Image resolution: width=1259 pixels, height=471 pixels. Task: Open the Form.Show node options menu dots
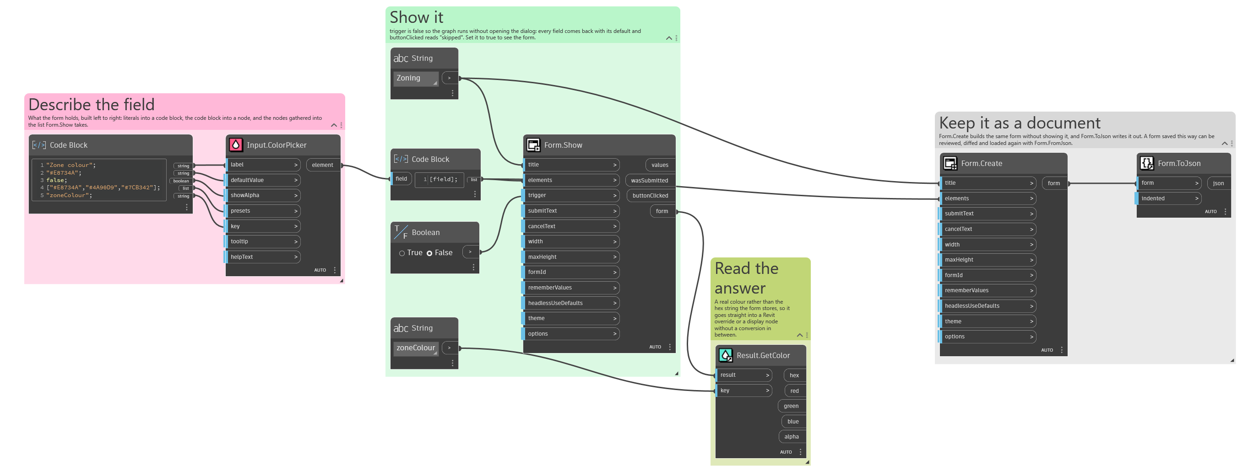tap(670, 347)
